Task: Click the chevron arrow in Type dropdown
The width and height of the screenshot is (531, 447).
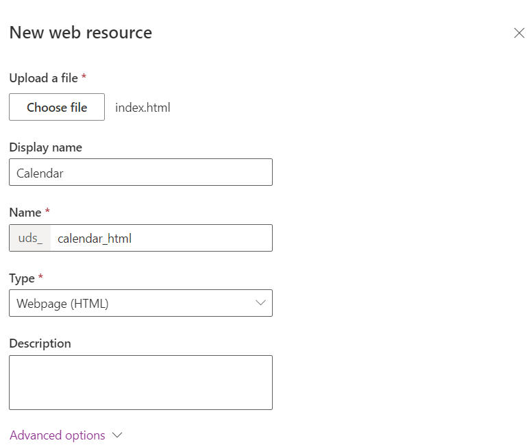Action: (260, 302)
